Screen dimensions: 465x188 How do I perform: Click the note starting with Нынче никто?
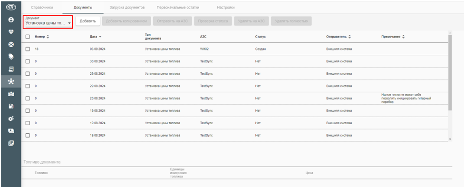(x=406, y=99)
